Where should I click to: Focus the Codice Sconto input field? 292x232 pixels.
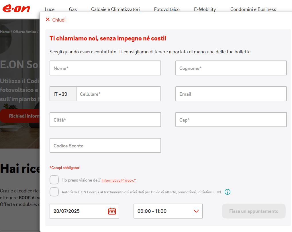105,145
